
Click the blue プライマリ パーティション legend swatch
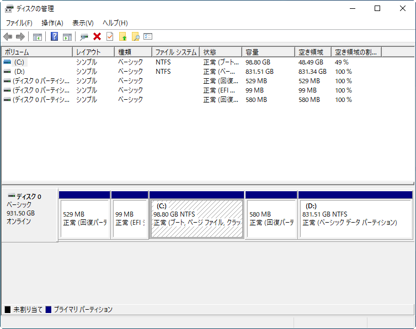click(x=49, y=309)
